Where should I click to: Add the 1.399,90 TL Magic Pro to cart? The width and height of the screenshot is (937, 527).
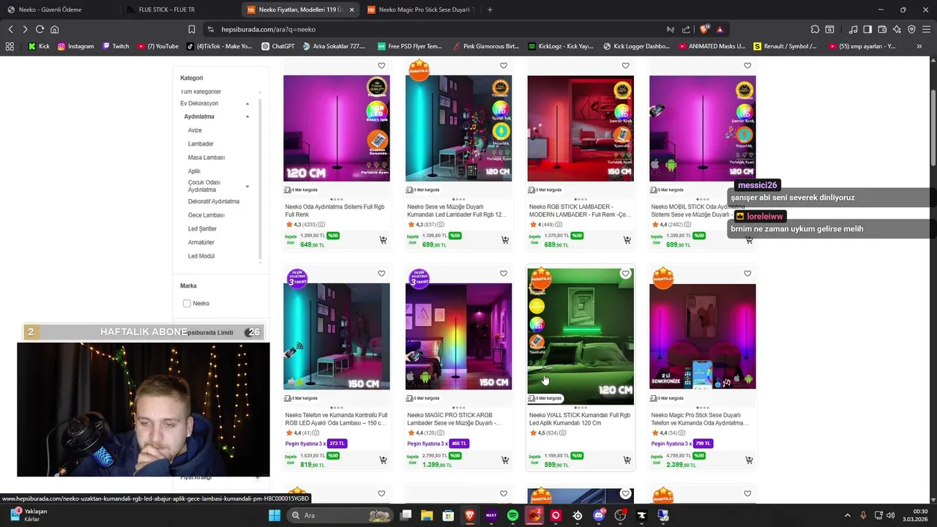505,460
